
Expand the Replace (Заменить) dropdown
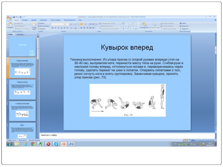tap(185, 26)
